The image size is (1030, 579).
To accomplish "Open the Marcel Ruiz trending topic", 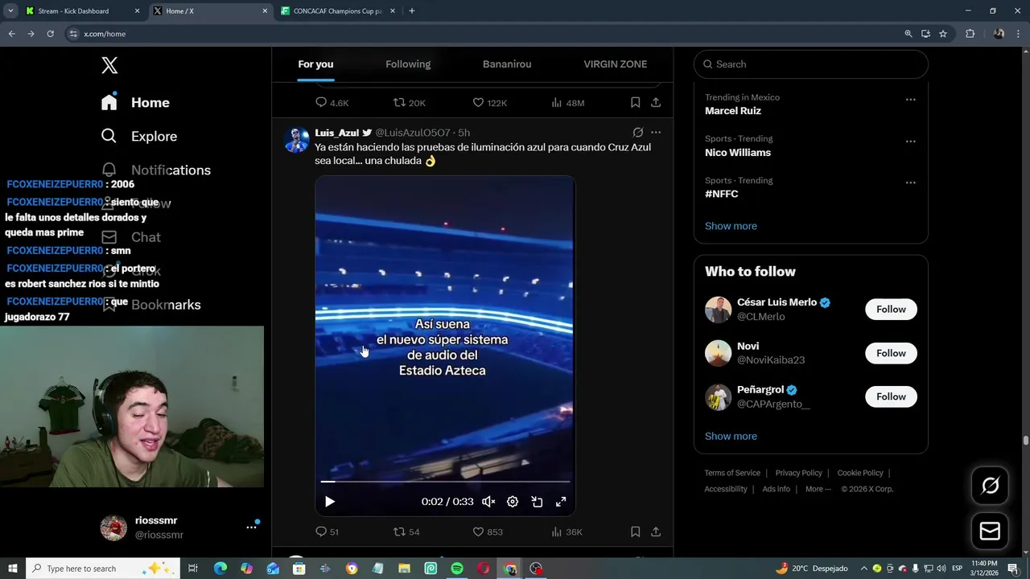I will click(733, 110).
